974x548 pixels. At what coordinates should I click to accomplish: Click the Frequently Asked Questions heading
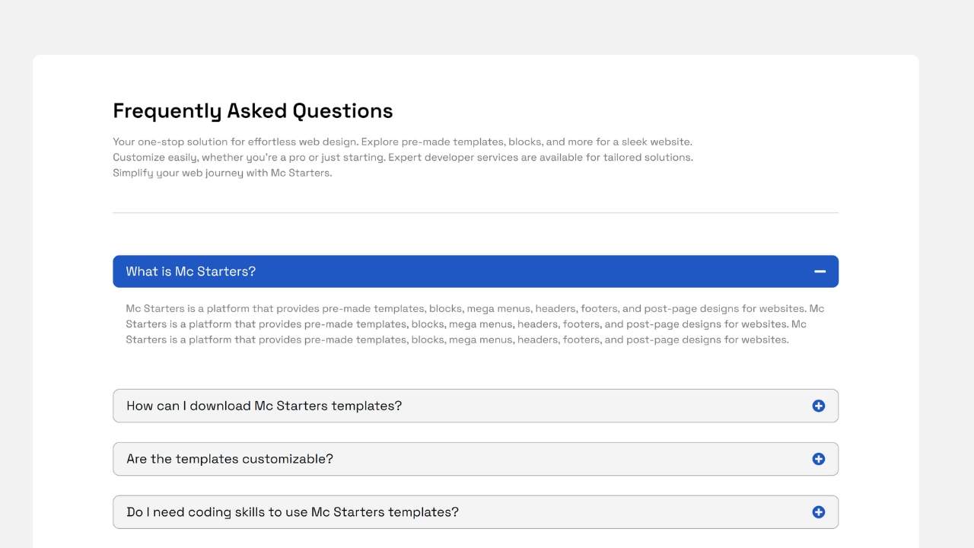pyautogui.click(x=253, y=111)
